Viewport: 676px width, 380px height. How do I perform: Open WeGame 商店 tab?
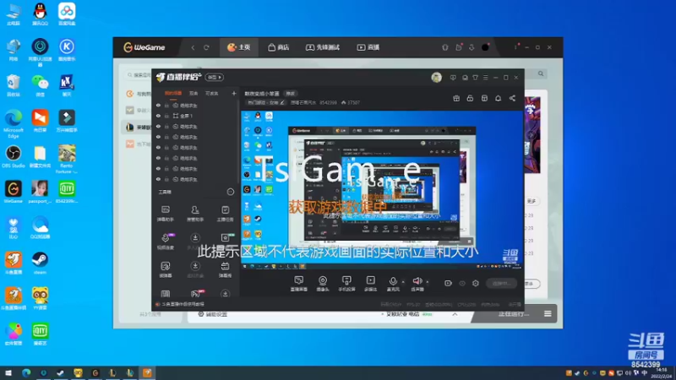click(x=279, y=47)
